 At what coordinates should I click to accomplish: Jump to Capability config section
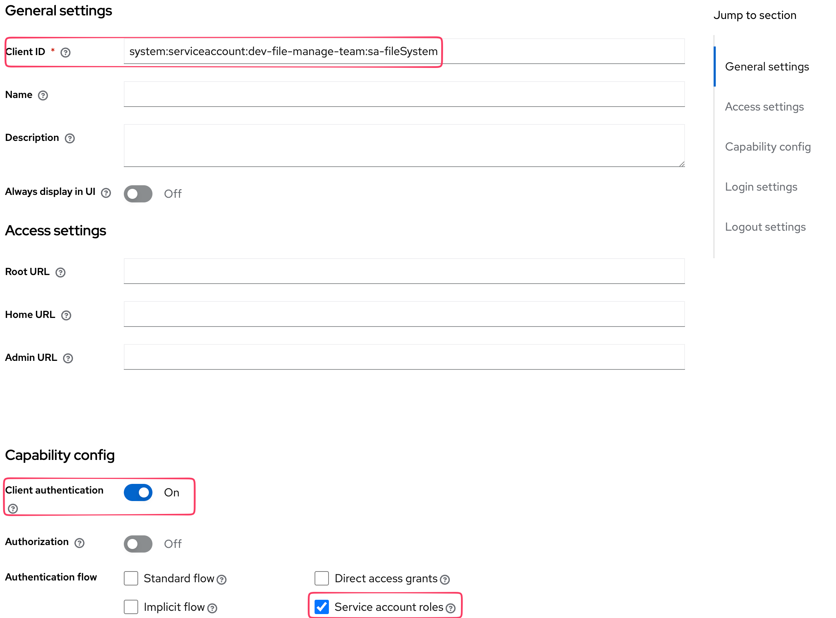pyautogui.click(x=768, y=147)
